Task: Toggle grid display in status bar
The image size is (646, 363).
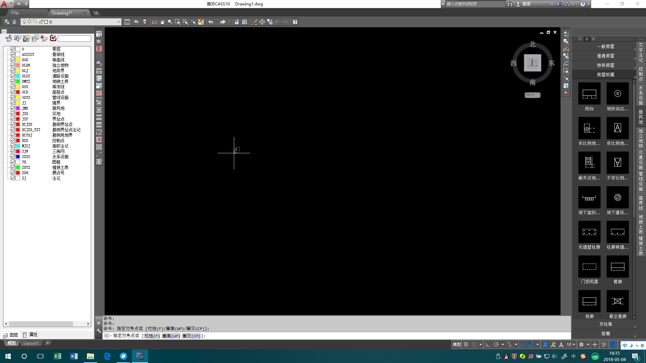Action: (x=466, y=344)
